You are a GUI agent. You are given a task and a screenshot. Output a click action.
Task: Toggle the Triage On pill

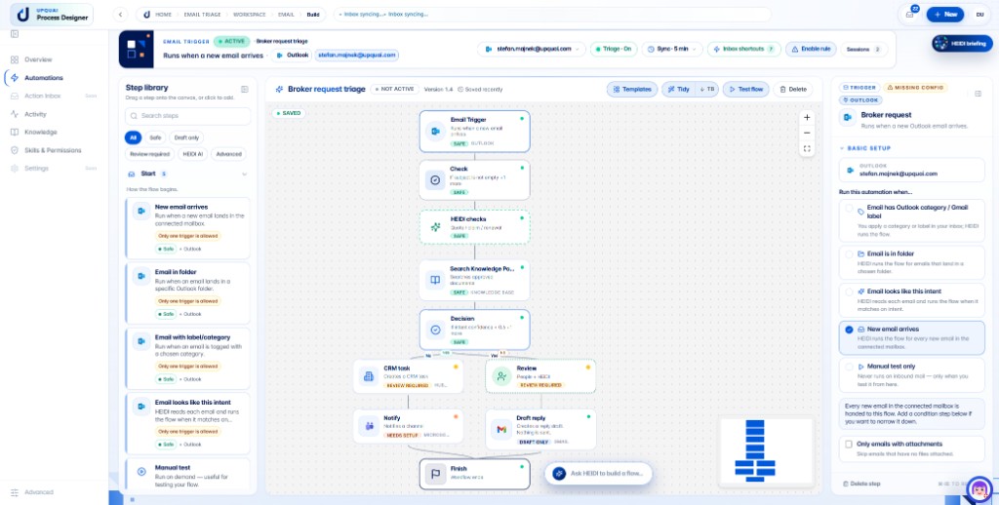pos(614,49)
